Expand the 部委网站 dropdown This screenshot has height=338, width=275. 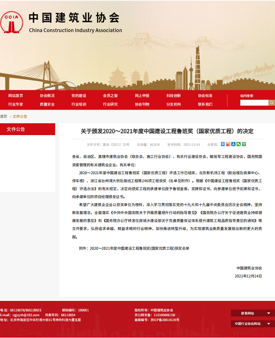pos(253,313)
